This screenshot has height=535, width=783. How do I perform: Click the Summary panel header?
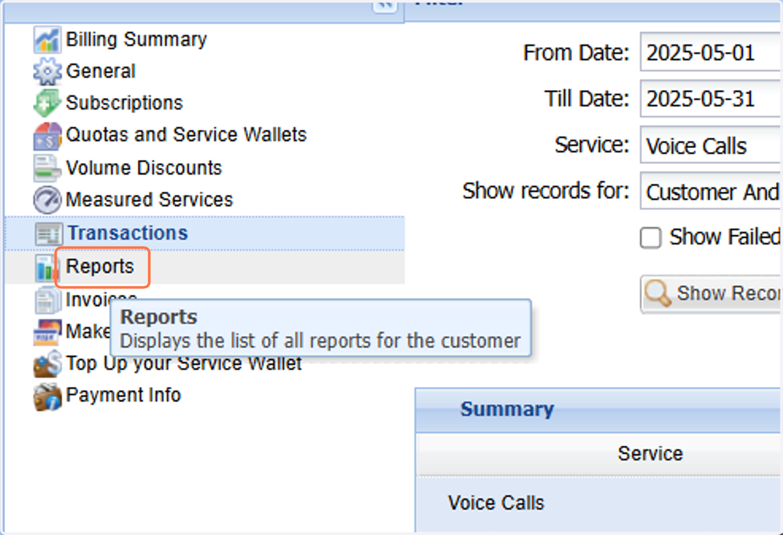click(599, 410)
